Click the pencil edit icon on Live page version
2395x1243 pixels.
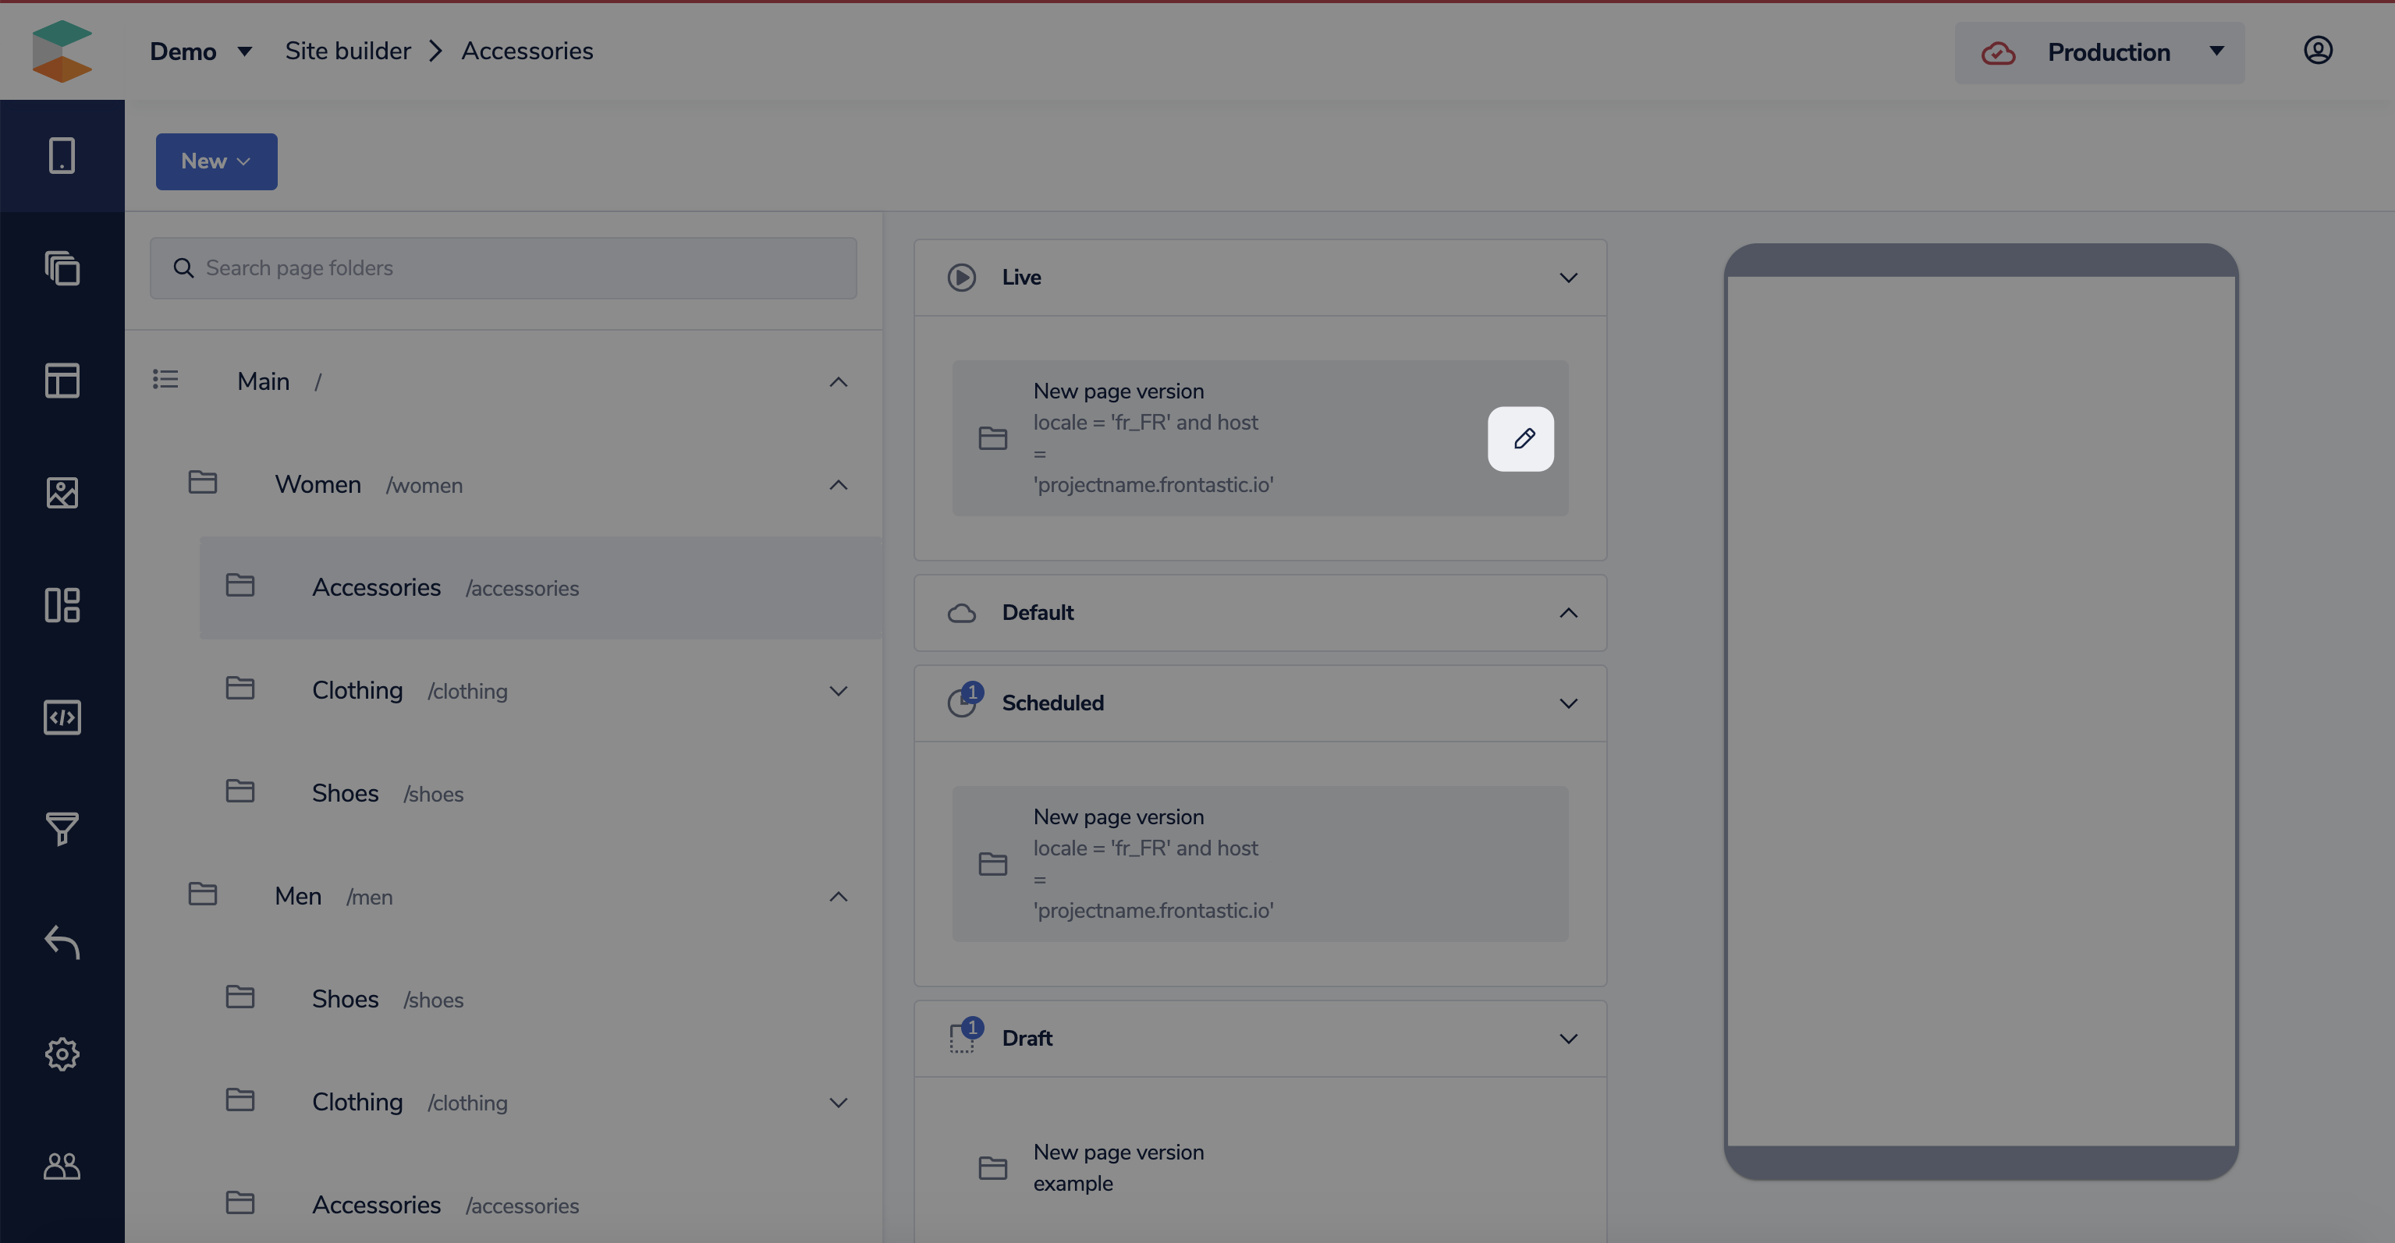1520,438
